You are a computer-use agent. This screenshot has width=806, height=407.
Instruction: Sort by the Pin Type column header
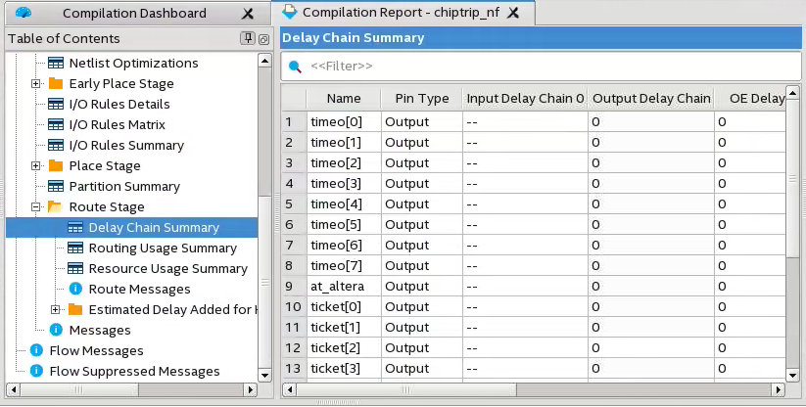tap(421, 98)
